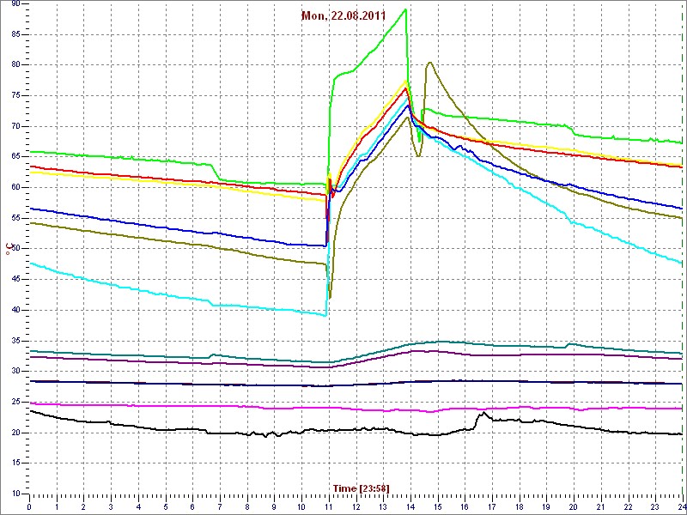This screenshot has height=515, width=687.
Task: Select the 75 temperature axis label
Action: point(15,96)
